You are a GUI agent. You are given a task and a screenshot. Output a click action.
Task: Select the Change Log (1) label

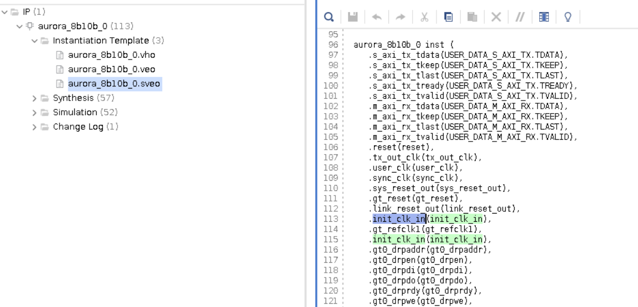click(85, 127)
